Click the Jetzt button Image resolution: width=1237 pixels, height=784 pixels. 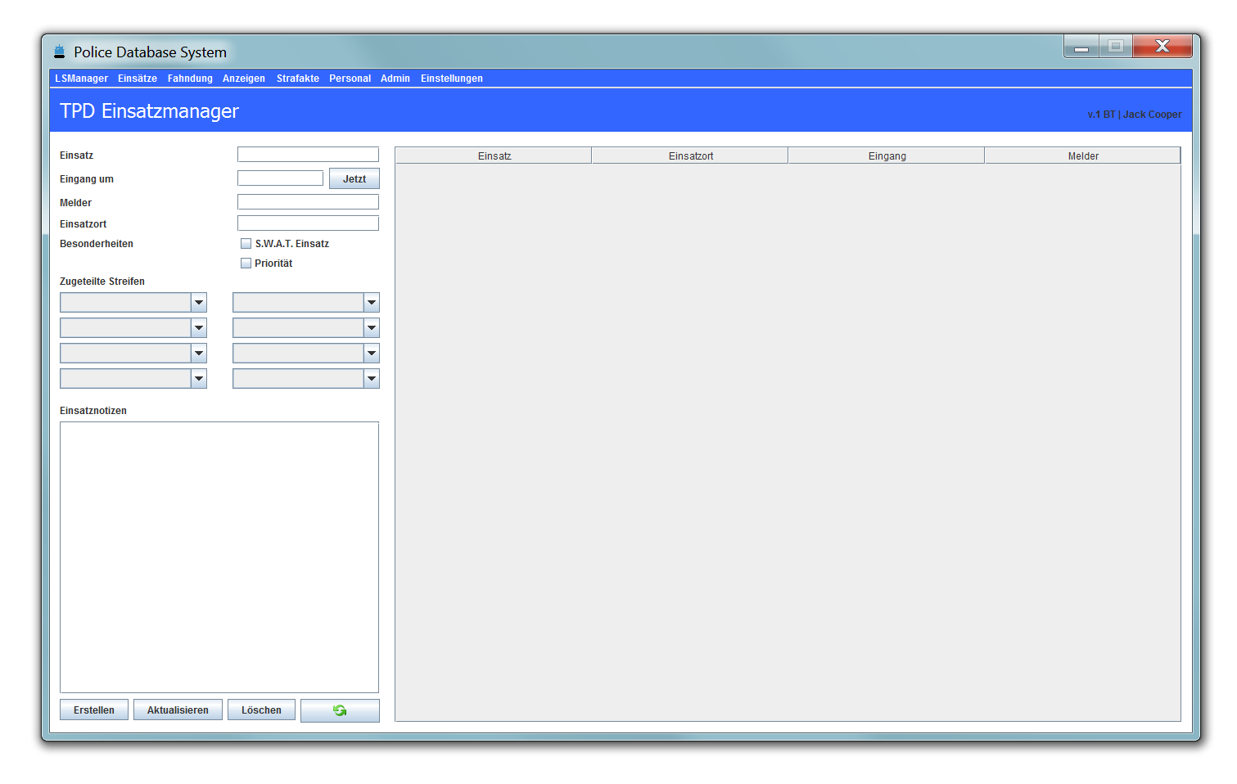(x=354, y=179)
